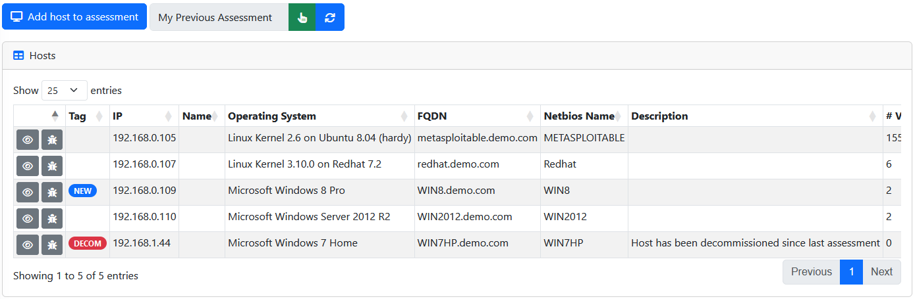The height and width of the screenshot is (299, 913).
Task: Click the blue refresh arrows button
Action: click(x=330, y=17)
